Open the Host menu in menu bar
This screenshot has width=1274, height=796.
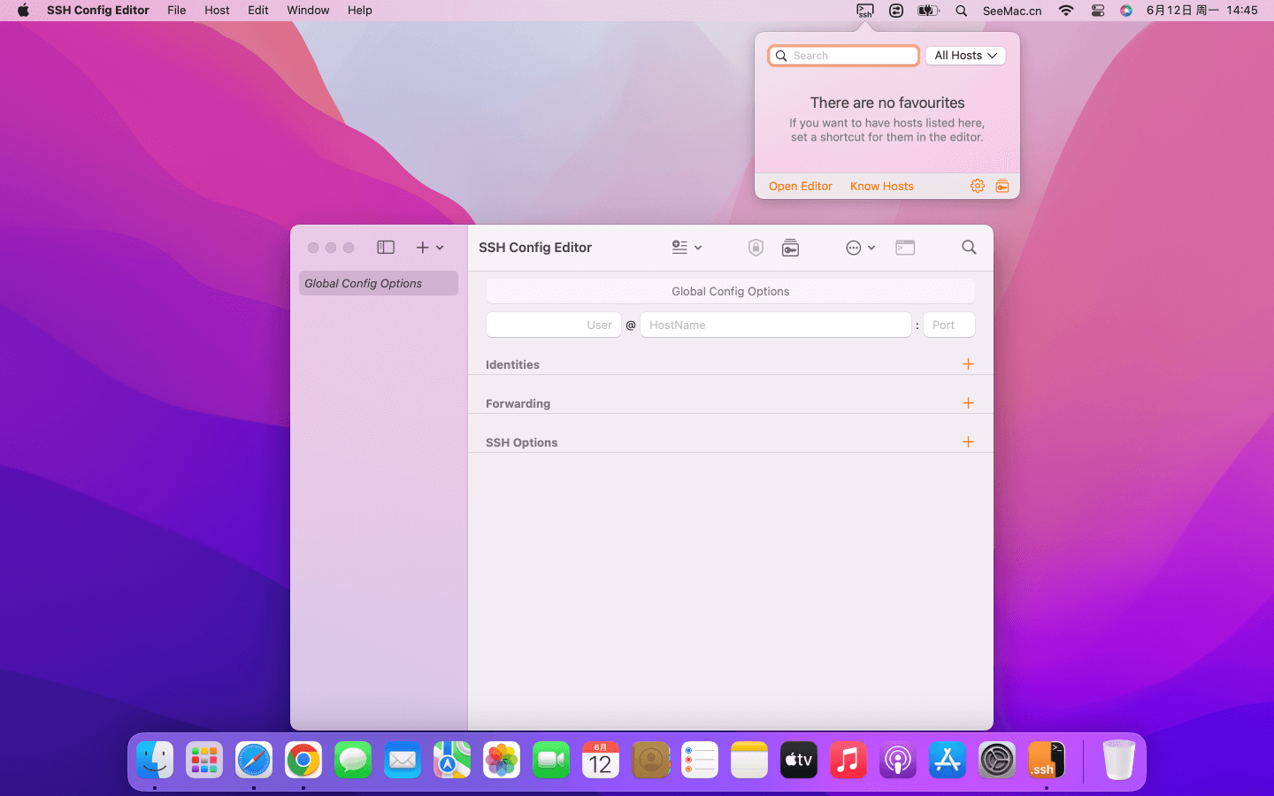click(x=217, y=11)
